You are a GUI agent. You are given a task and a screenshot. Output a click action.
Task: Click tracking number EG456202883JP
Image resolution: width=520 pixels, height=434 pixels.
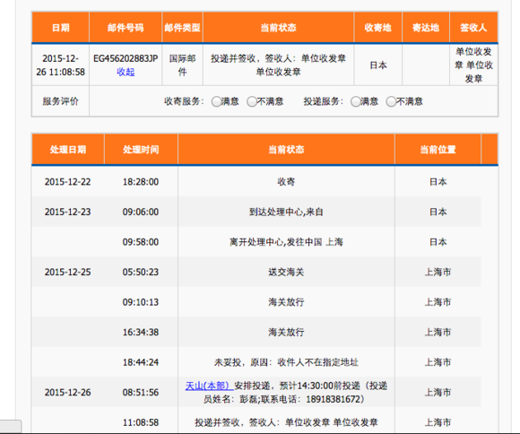[x=126, y=58]
